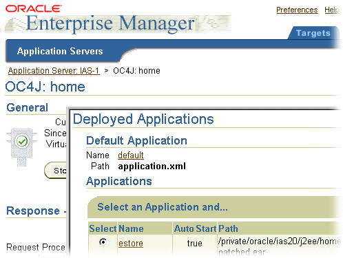Click the Help link
Image resolution: width=343 pixels, height=258 pixels.
click(332, 10)
